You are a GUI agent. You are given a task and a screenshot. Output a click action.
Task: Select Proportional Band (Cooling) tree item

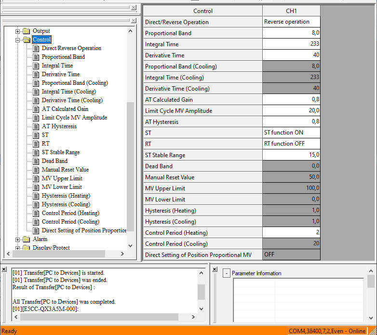click(x=75, y=83)
